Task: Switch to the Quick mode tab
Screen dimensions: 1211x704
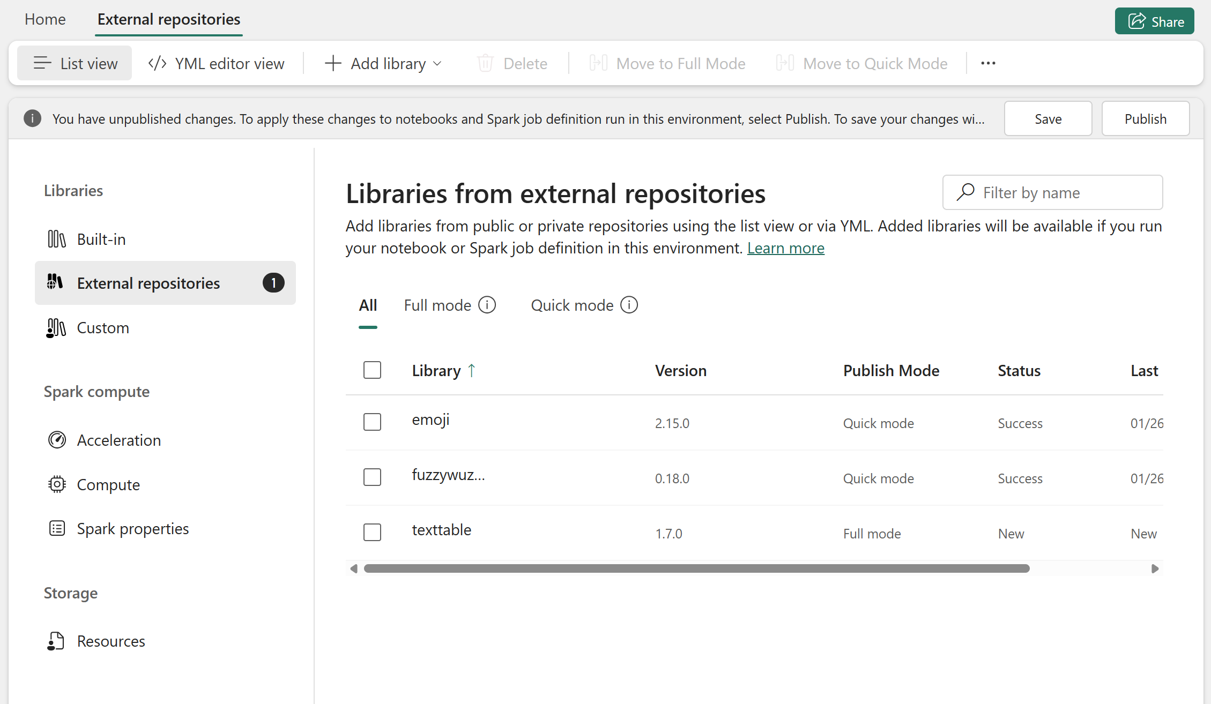Action: pos(571,305)
